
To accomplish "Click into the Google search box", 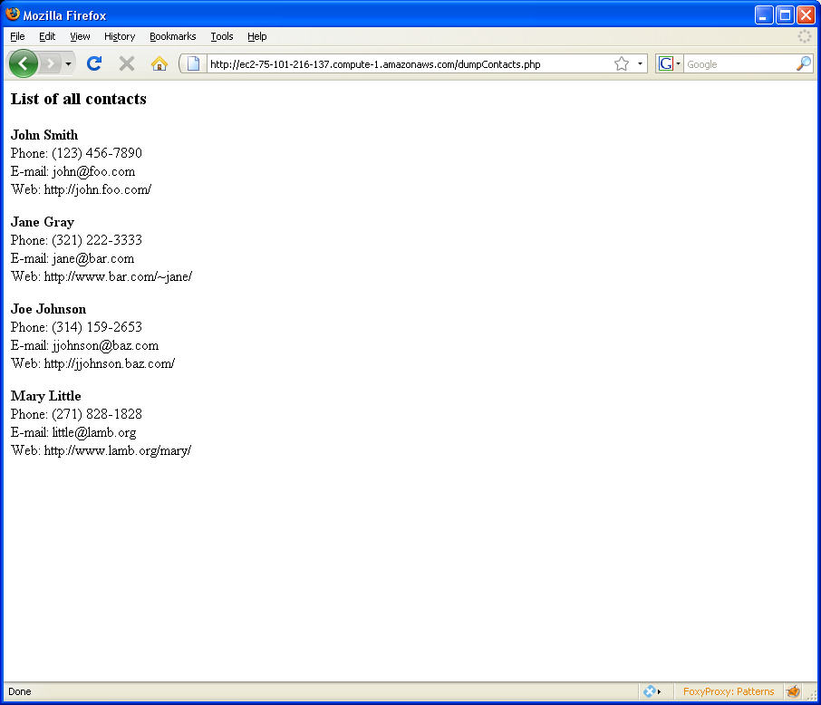I will (x=739, y=64).
